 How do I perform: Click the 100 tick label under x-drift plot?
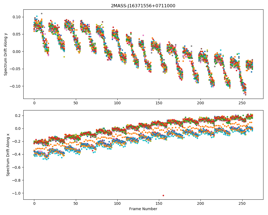click(117, 204)
